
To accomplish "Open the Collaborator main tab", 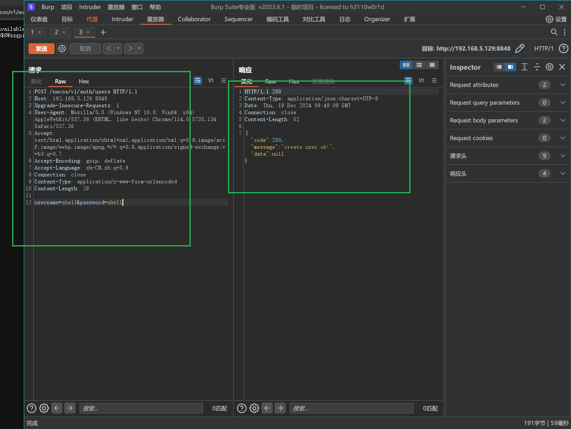I will pos(194,19).
